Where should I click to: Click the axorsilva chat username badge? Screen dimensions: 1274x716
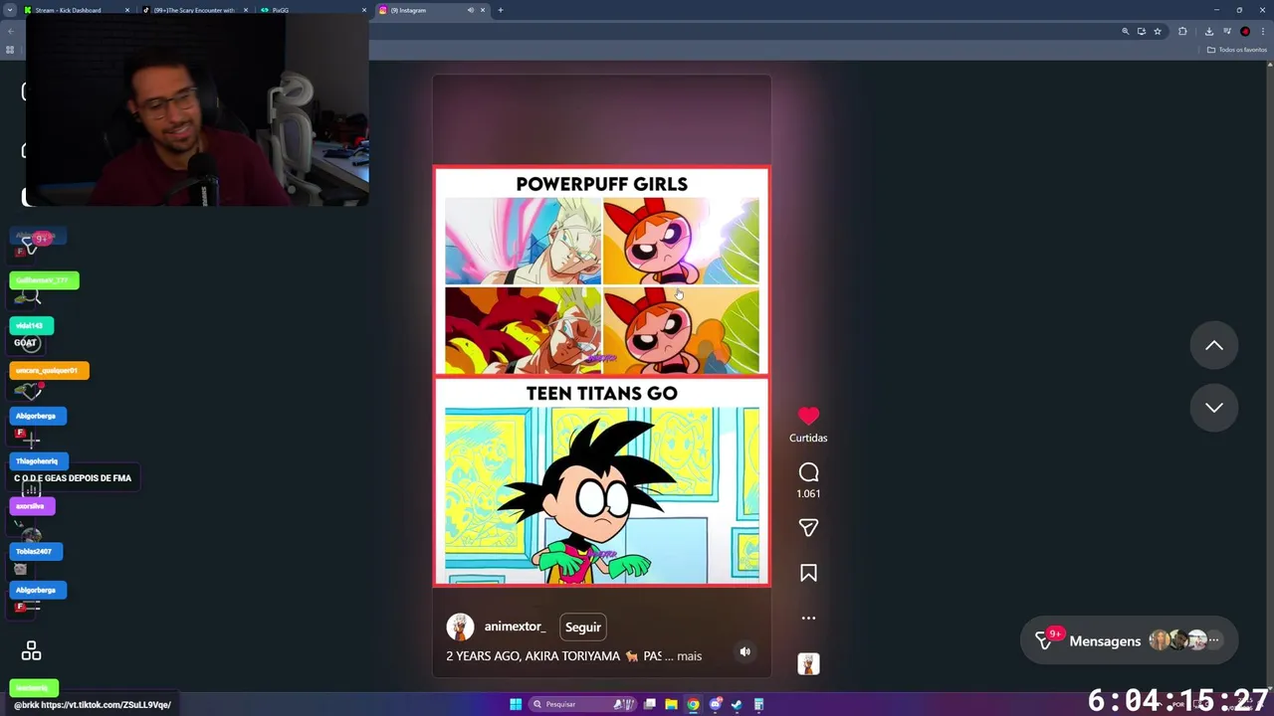click(31, 506)
